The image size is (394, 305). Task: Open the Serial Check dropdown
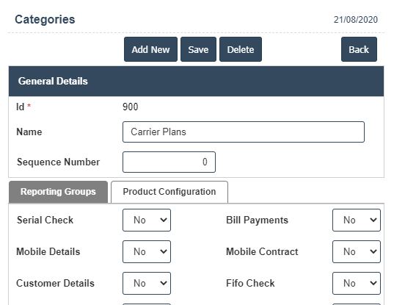click(147, 220)
